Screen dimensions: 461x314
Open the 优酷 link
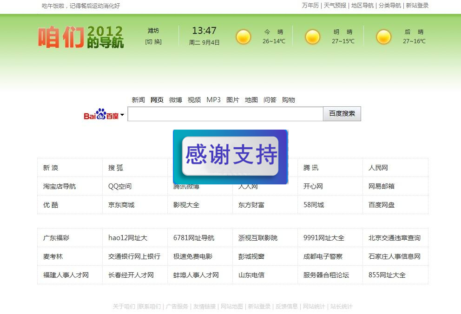click(x=51, y=205)
